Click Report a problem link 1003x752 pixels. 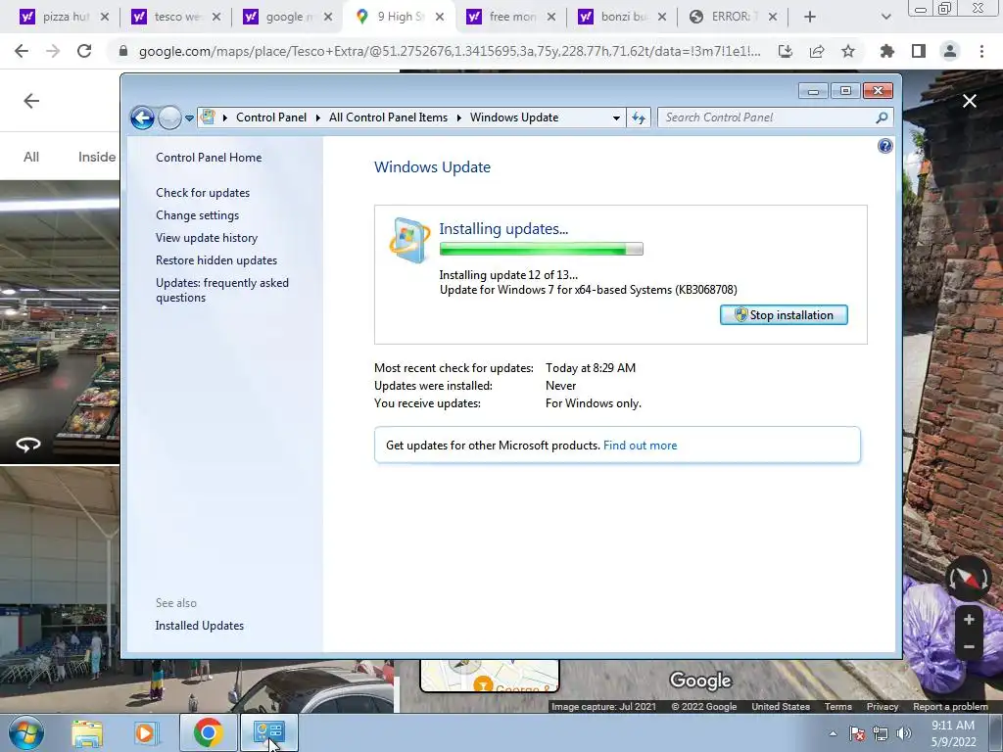(x=950, y=707)
